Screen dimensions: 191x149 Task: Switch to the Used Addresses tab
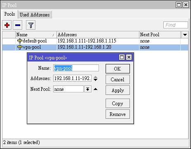point(35,15)
